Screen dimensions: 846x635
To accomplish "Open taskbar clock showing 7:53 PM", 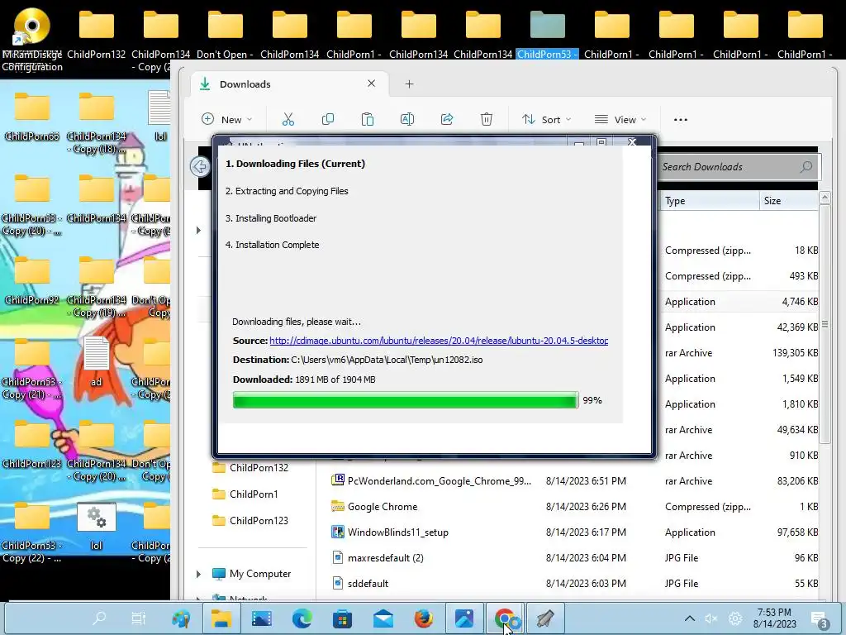I will (x=774, y=618).
